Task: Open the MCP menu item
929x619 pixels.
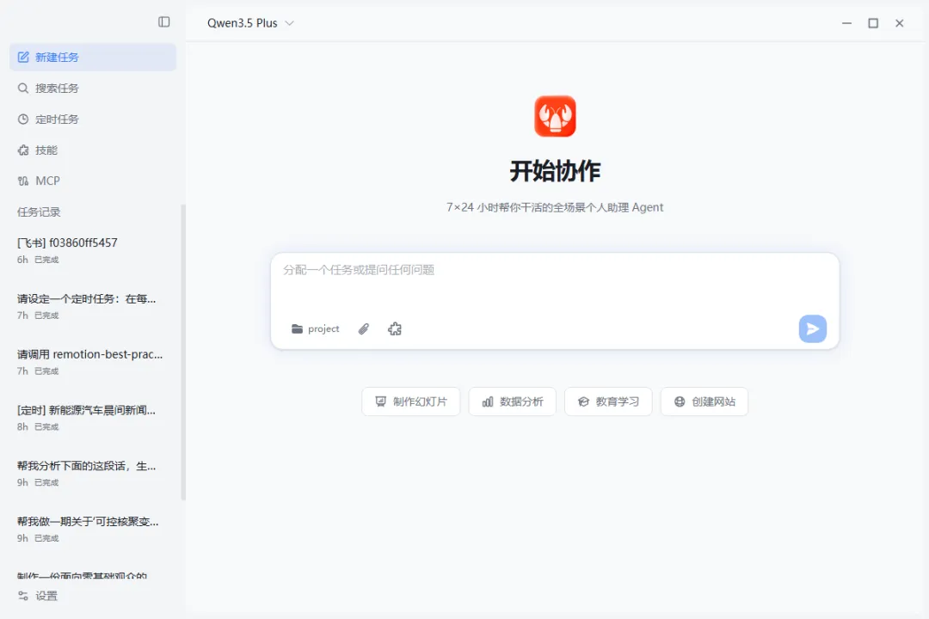Action: point(93,181)
